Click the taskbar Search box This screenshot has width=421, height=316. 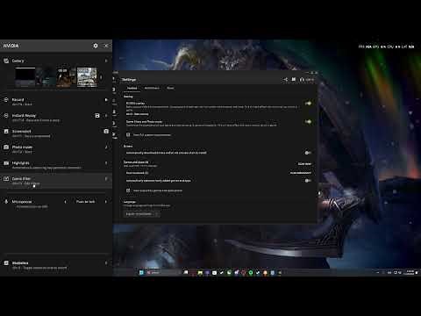[x=163, y=272]
